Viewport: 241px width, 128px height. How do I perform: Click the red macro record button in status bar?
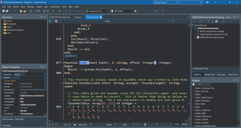point(53,124)
